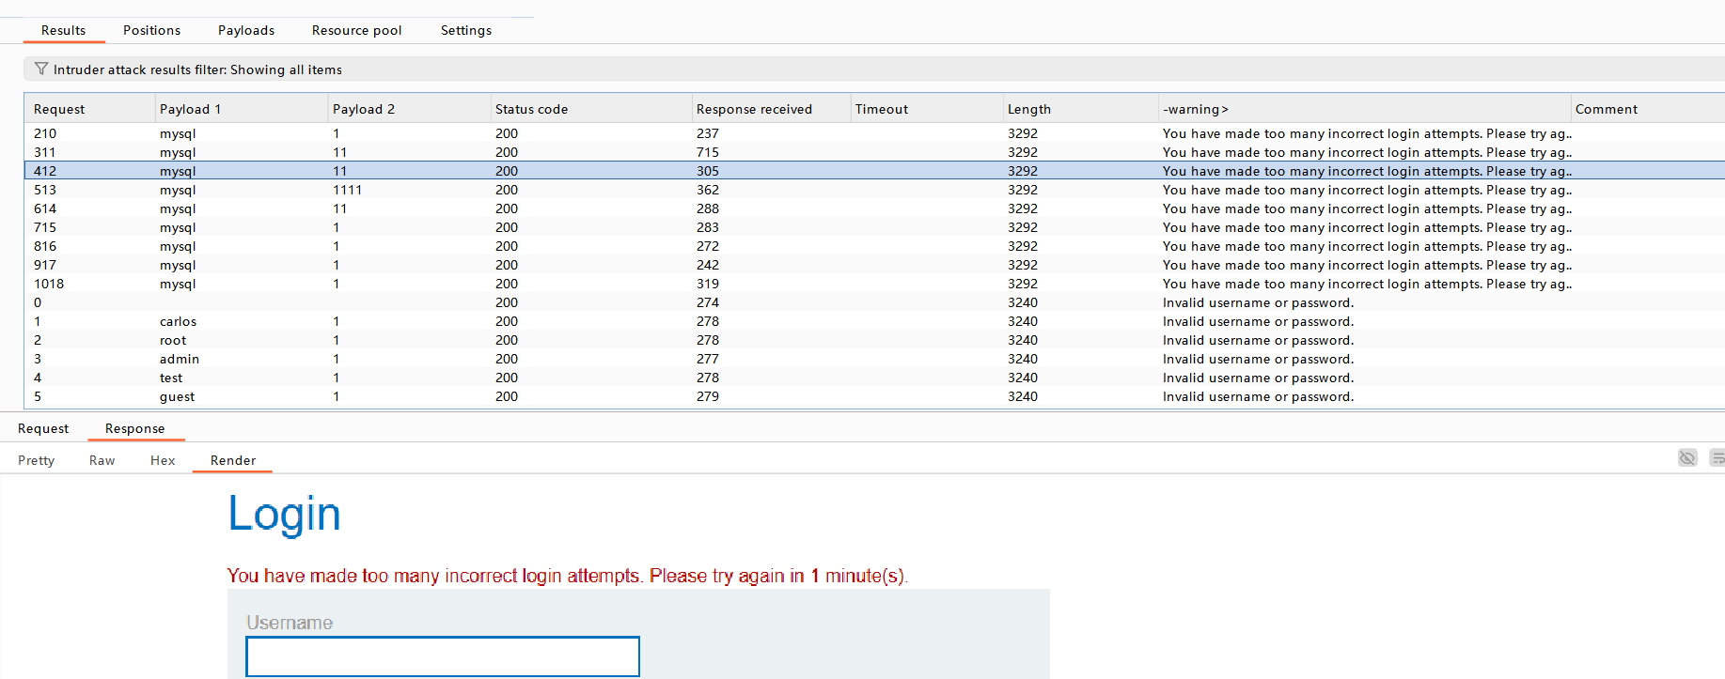This screenshot has width=1725, height=679.
Task: Open the Resource pool tab
Action: 356,30
